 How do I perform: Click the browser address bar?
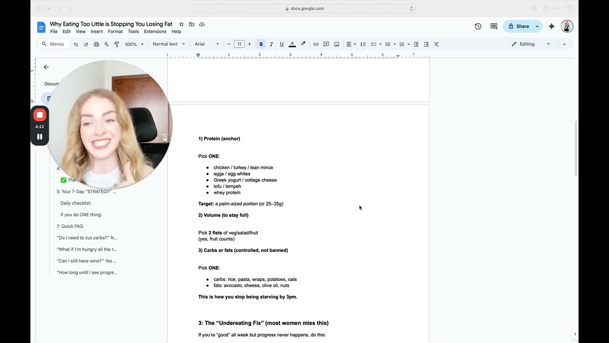tap(304, 8)
